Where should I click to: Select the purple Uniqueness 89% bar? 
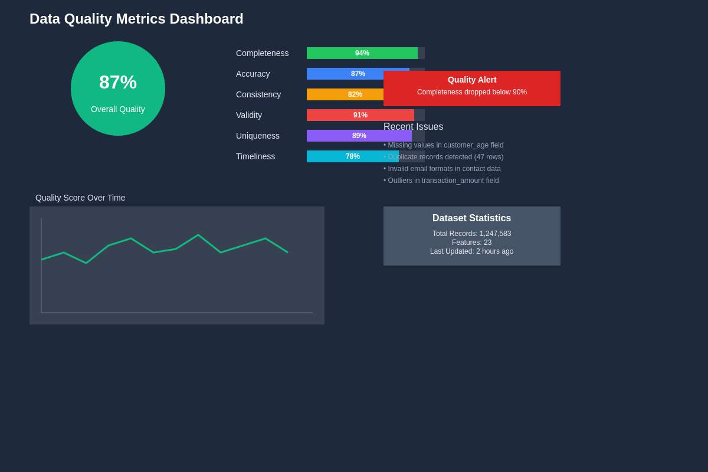point(359,136)
